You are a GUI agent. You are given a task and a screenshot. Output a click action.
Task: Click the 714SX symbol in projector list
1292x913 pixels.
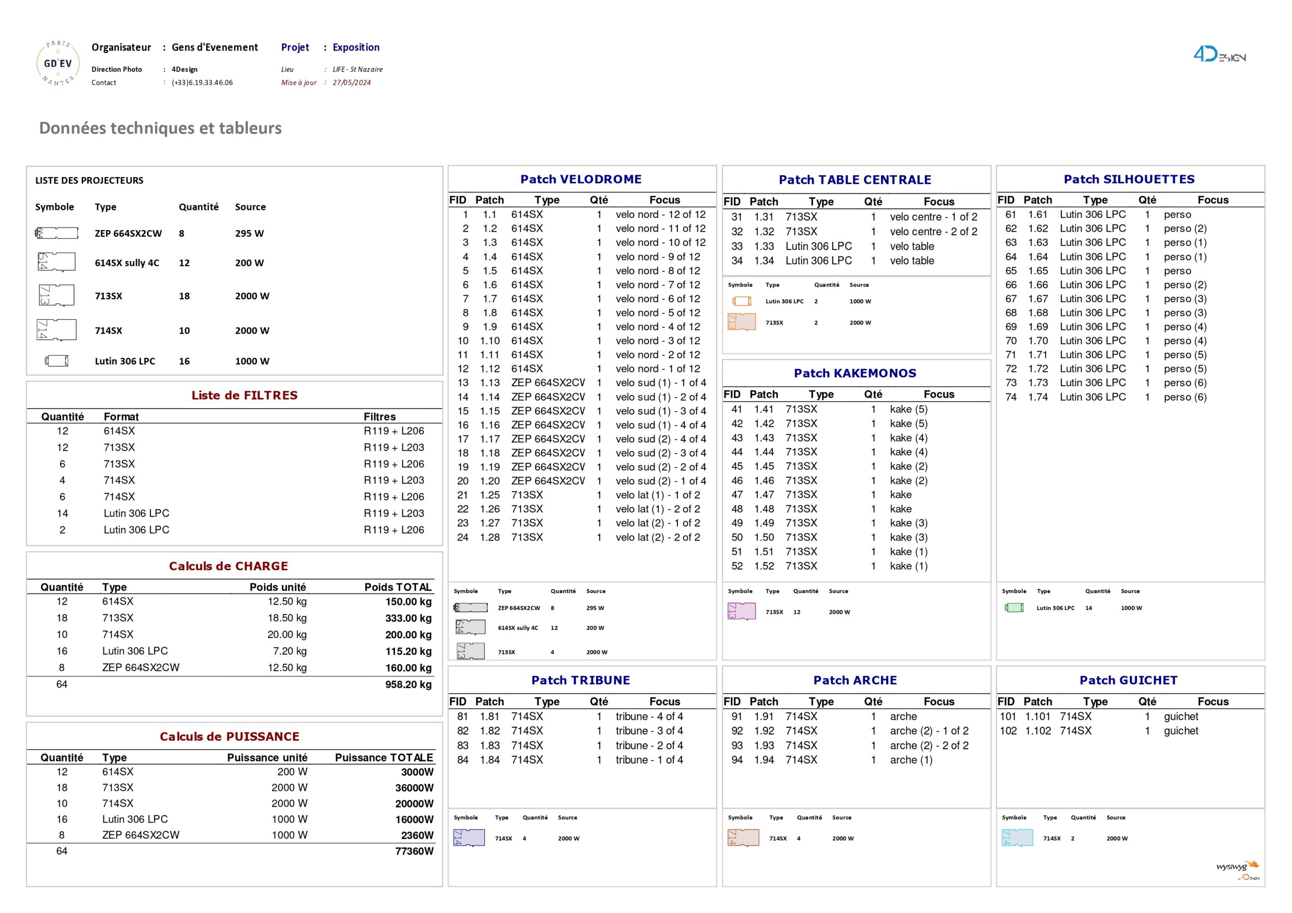[x=56, y=331]
